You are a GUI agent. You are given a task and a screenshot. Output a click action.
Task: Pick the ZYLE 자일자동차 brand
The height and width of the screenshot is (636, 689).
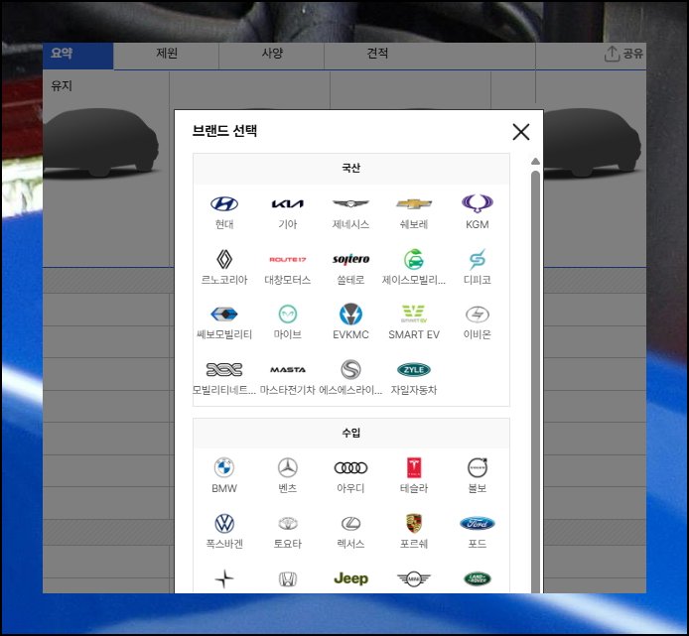pos(414,369)
